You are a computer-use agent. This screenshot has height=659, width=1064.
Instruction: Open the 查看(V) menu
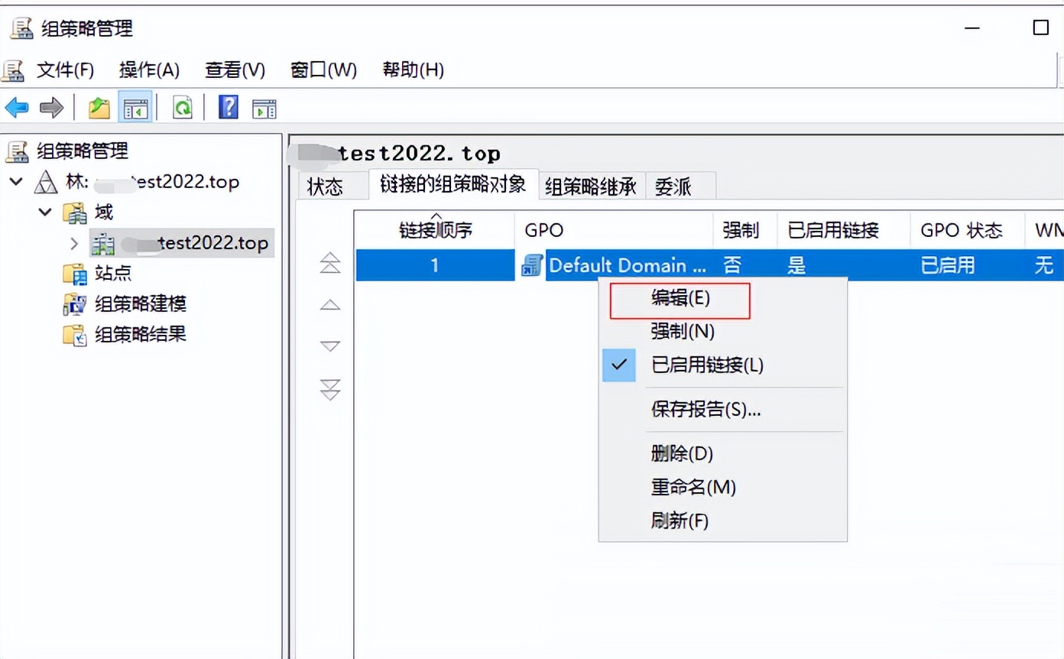click(234, 70)
